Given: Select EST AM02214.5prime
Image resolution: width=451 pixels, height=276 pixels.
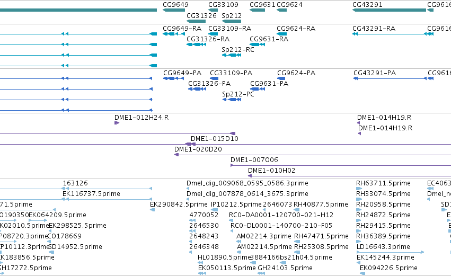Looking at the screenshot, I should tap(264, 247).
